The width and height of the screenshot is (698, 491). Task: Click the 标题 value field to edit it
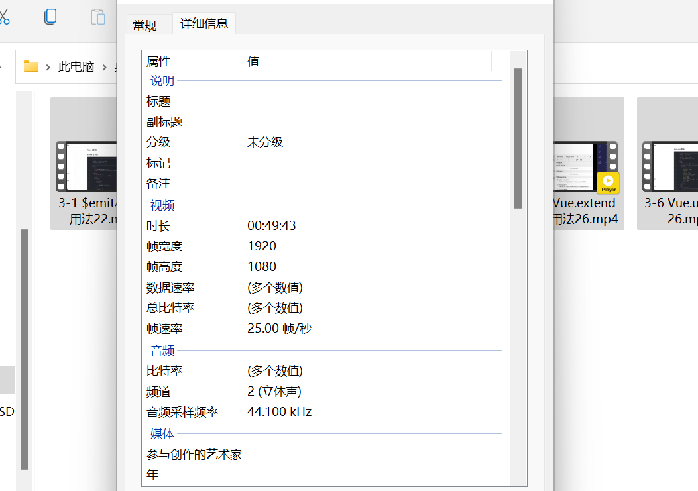coord(331,101)
